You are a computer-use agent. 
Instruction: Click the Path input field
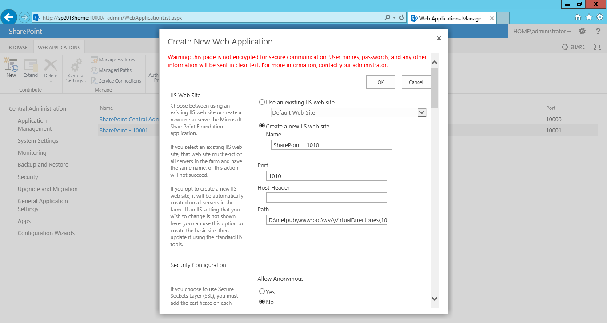(x=327, y=220)
